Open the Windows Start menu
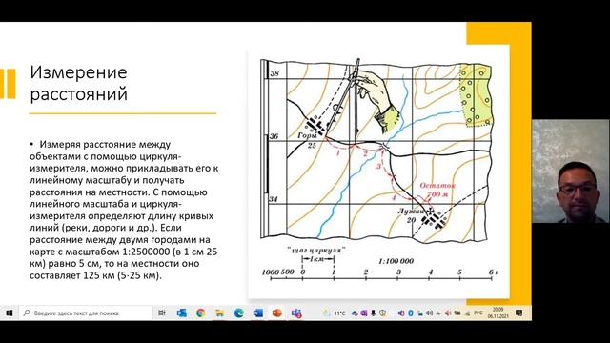 [9, 313]
